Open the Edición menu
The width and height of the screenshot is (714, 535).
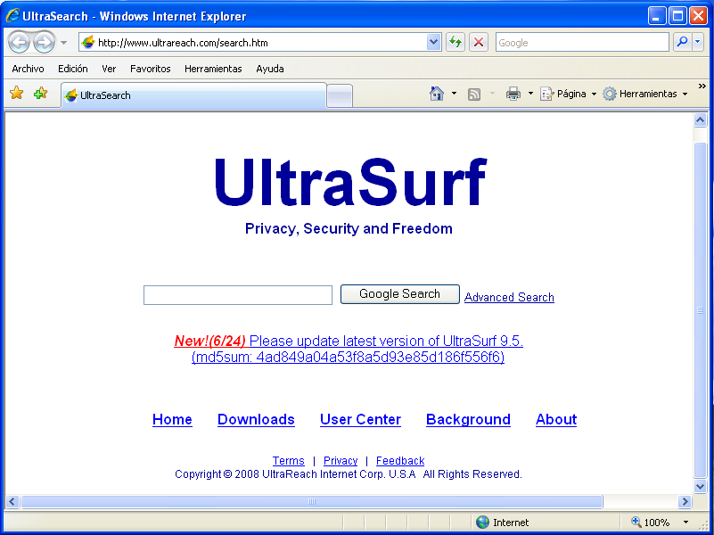(x=72, y=69)
